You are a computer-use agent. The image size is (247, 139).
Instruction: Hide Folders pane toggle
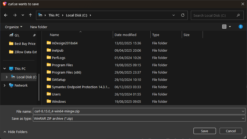click(x=15, y=132)
